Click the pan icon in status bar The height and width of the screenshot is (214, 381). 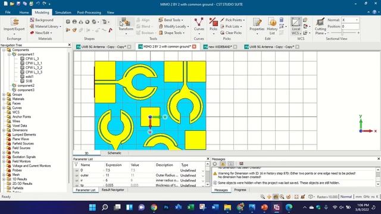269,197
